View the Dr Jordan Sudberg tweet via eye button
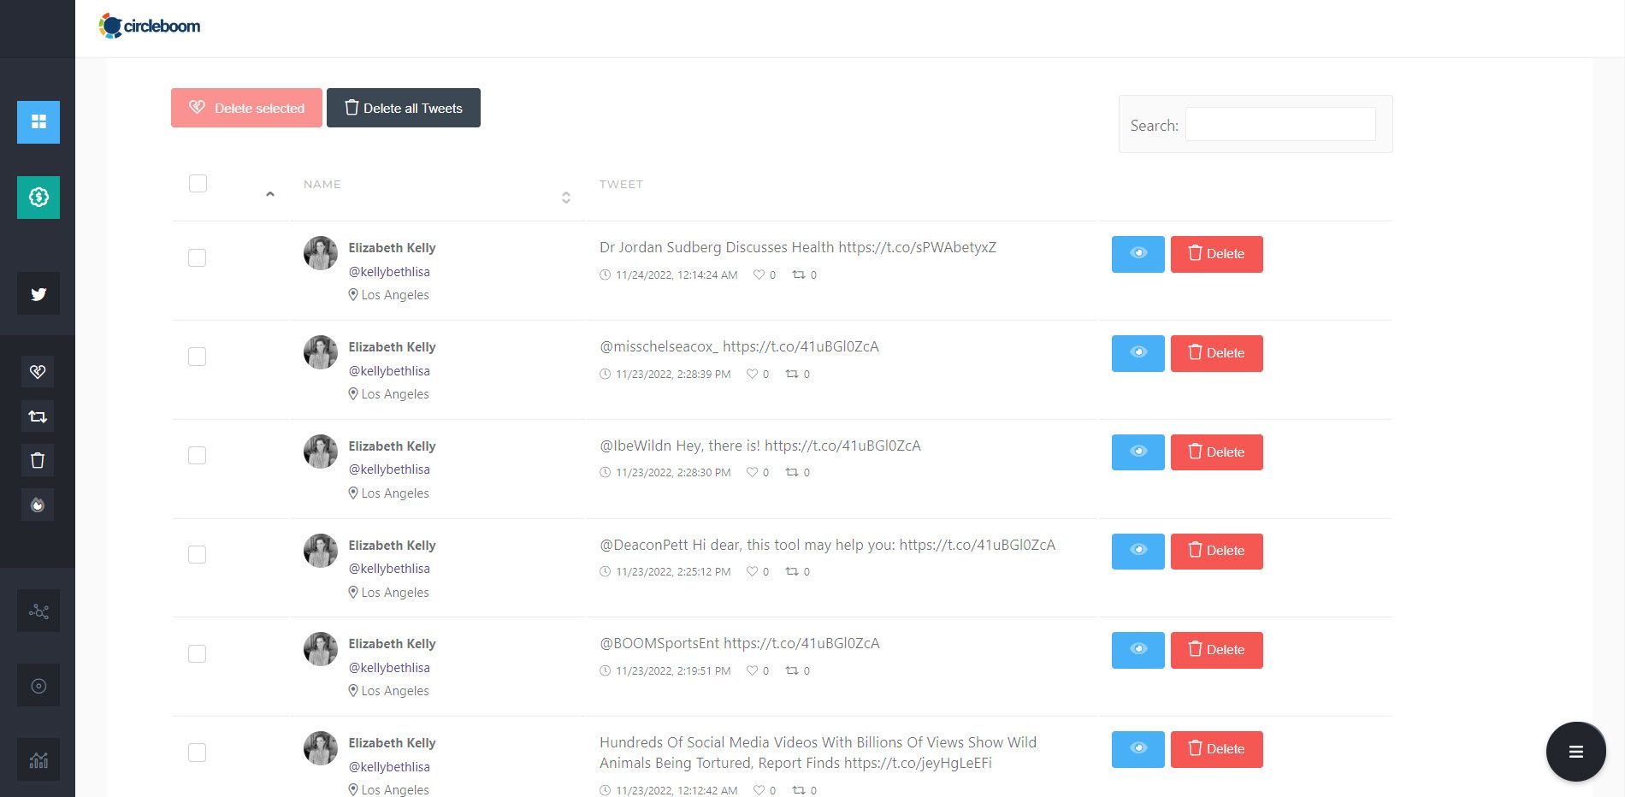The width and height of the screenshot is (1625, 797). [1137, 254]
